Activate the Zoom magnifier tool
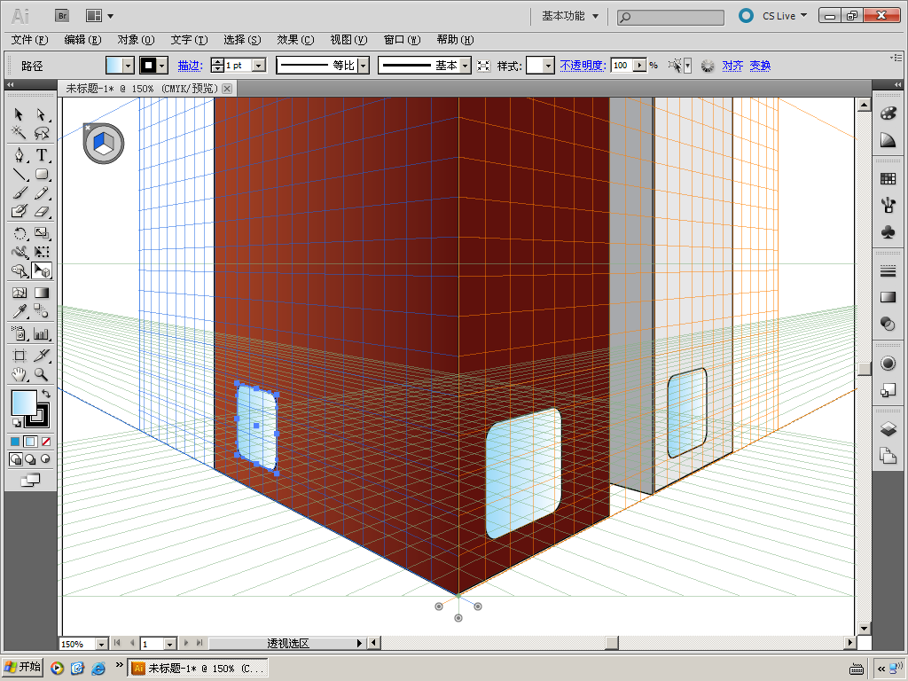Viewport: 908px width, 681px height. (41, 375)
